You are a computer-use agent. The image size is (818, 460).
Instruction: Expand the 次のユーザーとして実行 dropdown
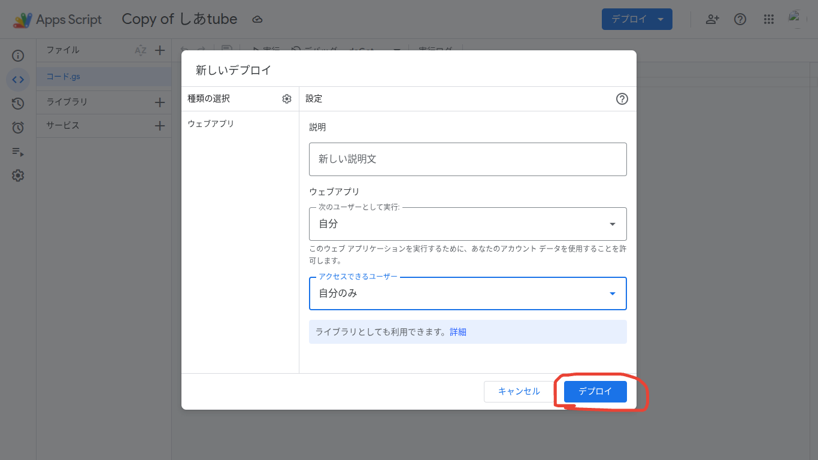(x=468, y=224)
